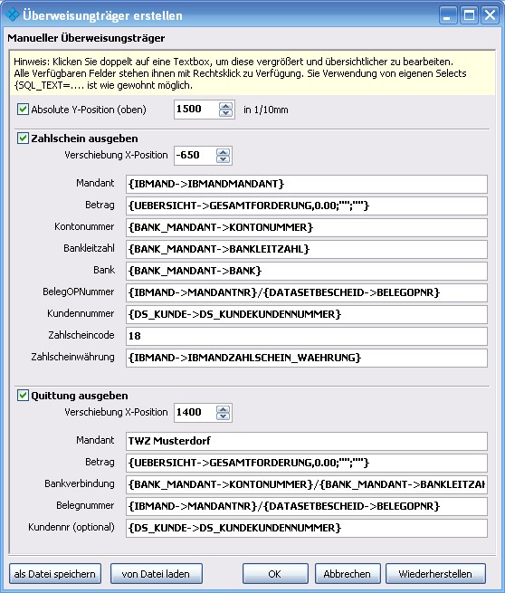Click 'als Datei speichern' button

[x=55, y=574]
